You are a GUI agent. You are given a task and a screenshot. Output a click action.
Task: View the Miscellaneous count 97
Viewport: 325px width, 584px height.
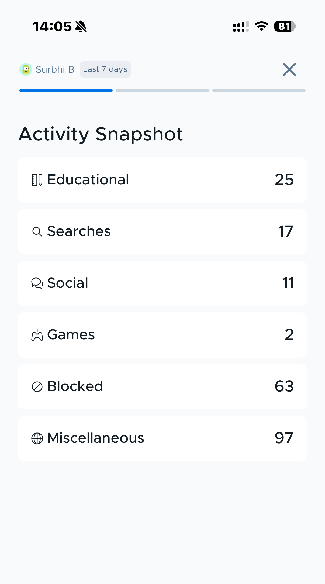tap(284, 438)
